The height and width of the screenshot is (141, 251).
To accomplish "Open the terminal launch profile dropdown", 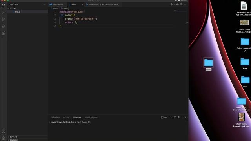I will 171,117.
